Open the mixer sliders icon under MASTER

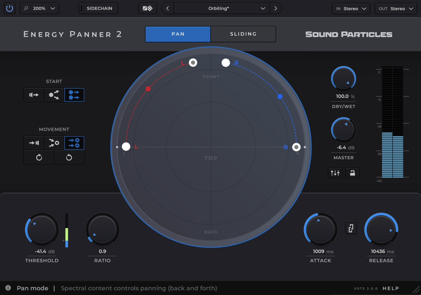point(335,173)
